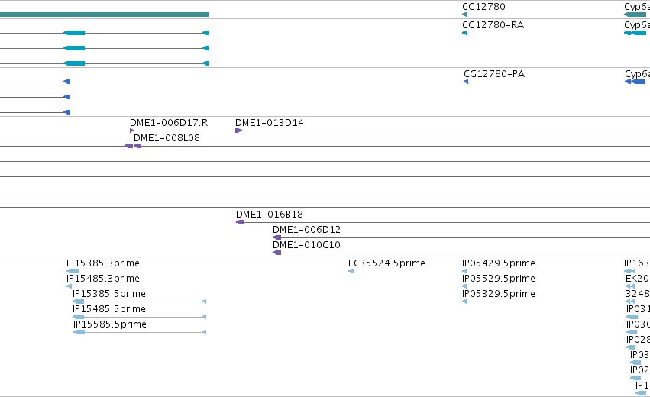The image size is (650, 397).
Task: Click the purple end glyph of DME1-006D12
Action: coord(277,237)
